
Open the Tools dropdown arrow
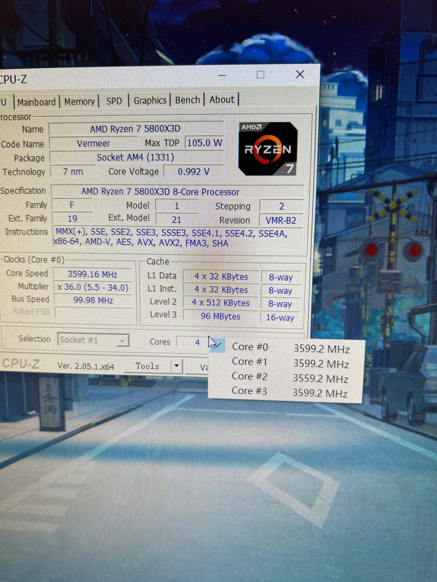tap(176, 366)
